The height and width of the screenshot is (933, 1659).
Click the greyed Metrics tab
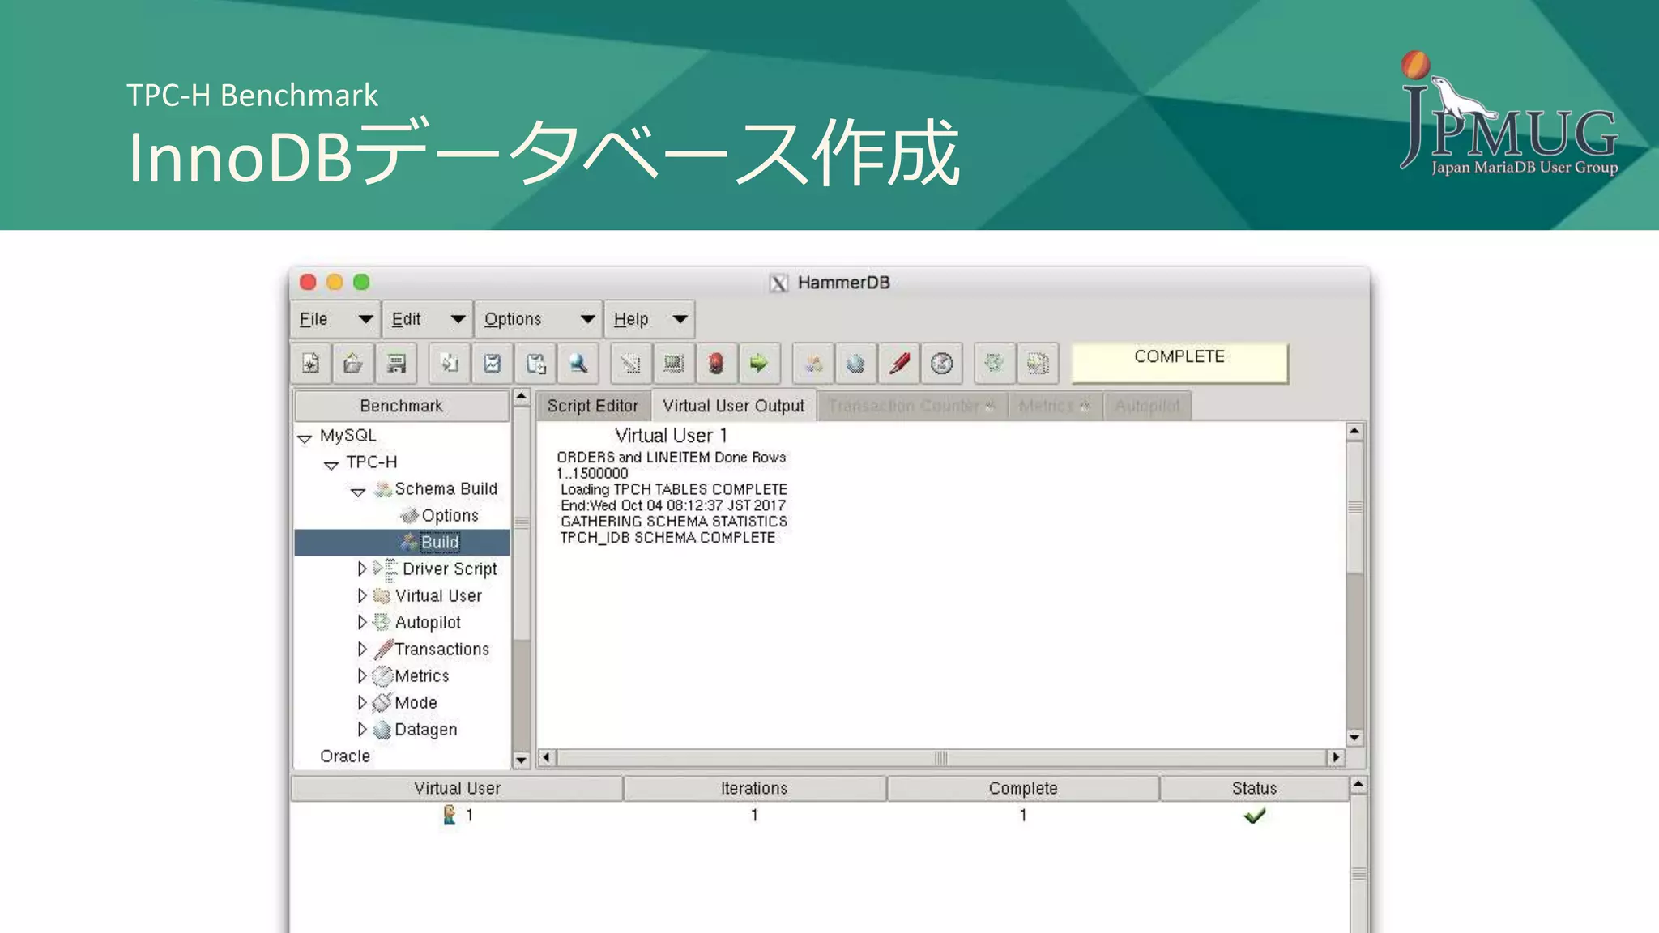point(1055,406)
